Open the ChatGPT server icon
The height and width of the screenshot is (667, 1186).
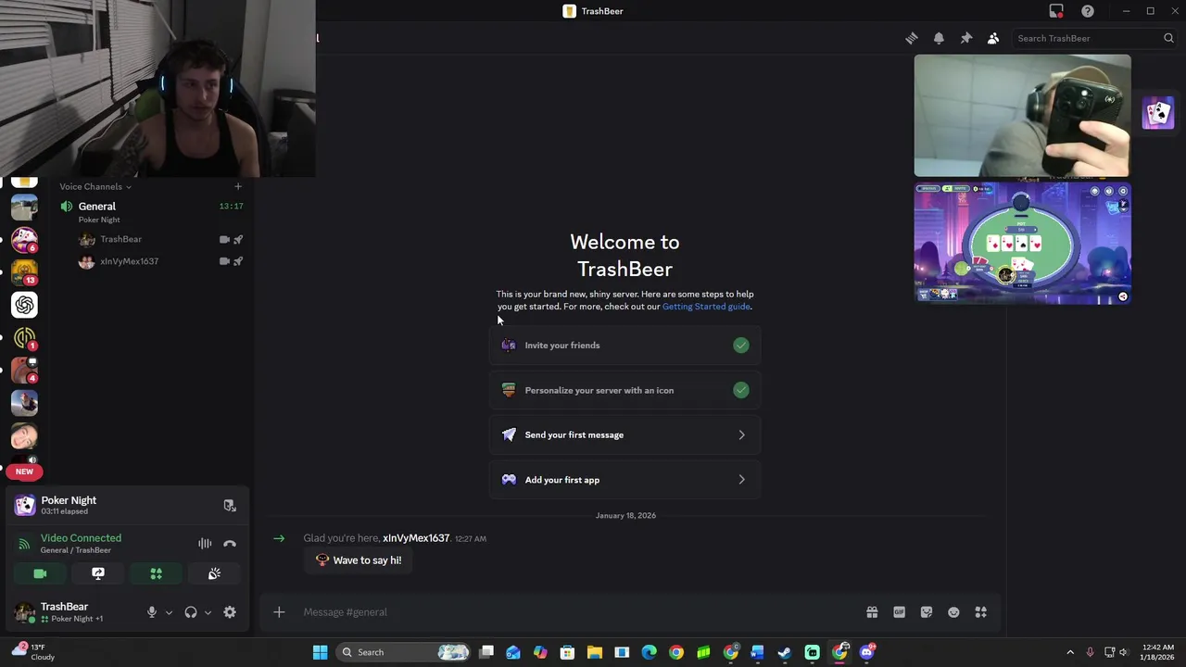click(x=24, y=304)
